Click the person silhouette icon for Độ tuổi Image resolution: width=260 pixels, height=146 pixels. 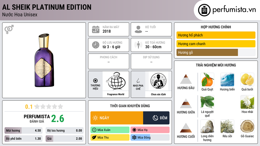(x=138, y=29)
